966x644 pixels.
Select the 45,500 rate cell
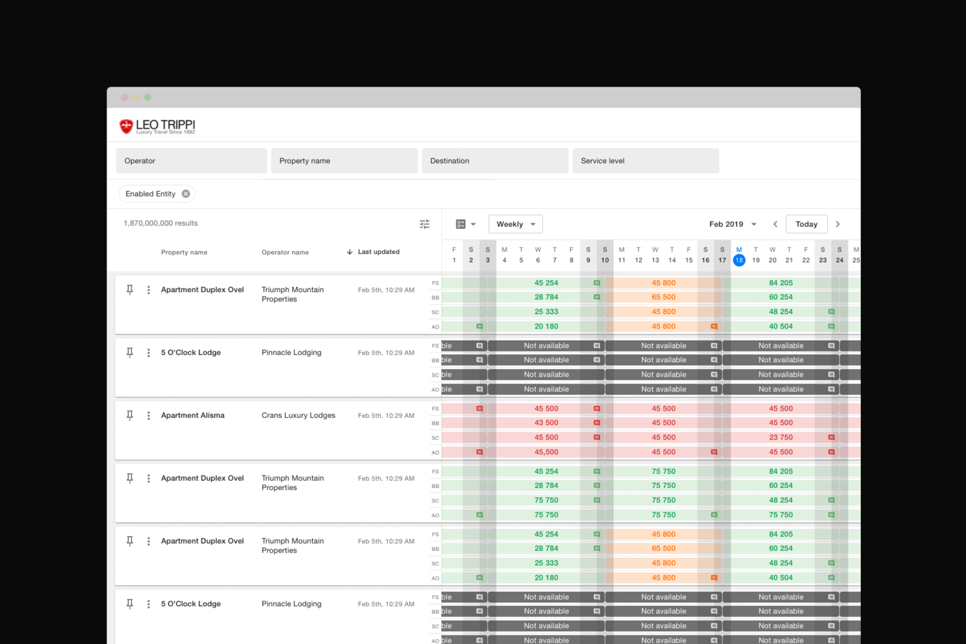(546, 452)
